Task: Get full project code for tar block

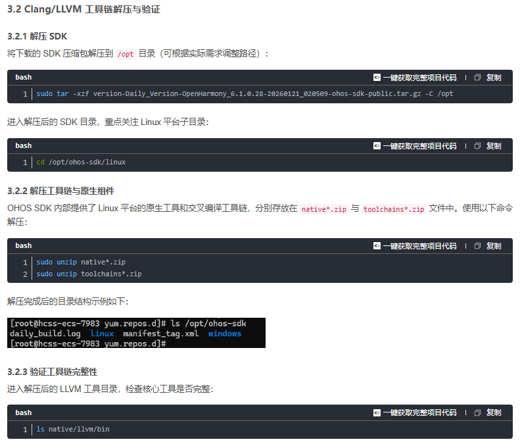Action: pos(419,78)
